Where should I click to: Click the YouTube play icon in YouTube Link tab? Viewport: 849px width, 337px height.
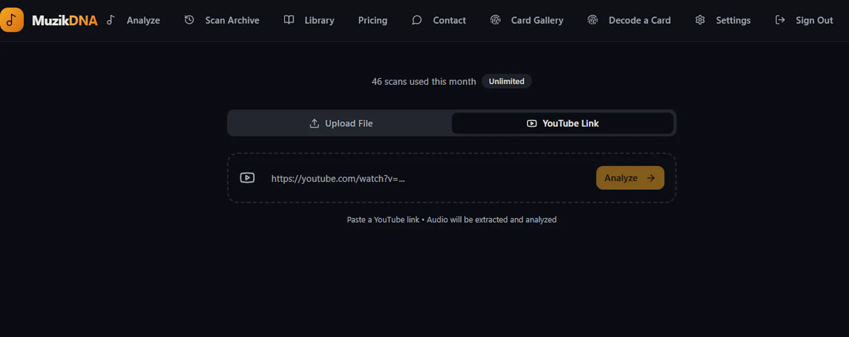(x=532, y=123)
